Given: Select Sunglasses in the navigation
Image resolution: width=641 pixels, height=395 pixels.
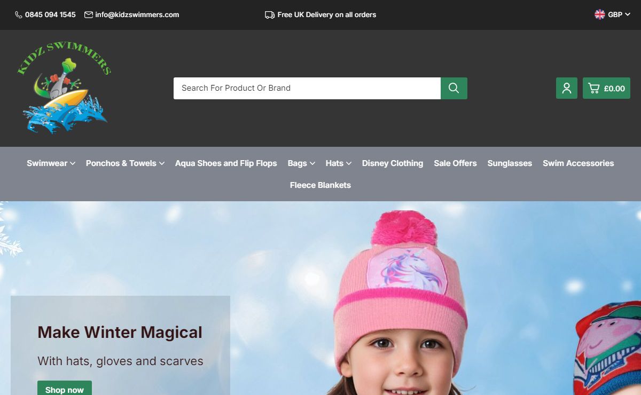Looking at the screenshot, I should (x=510, y=163).
